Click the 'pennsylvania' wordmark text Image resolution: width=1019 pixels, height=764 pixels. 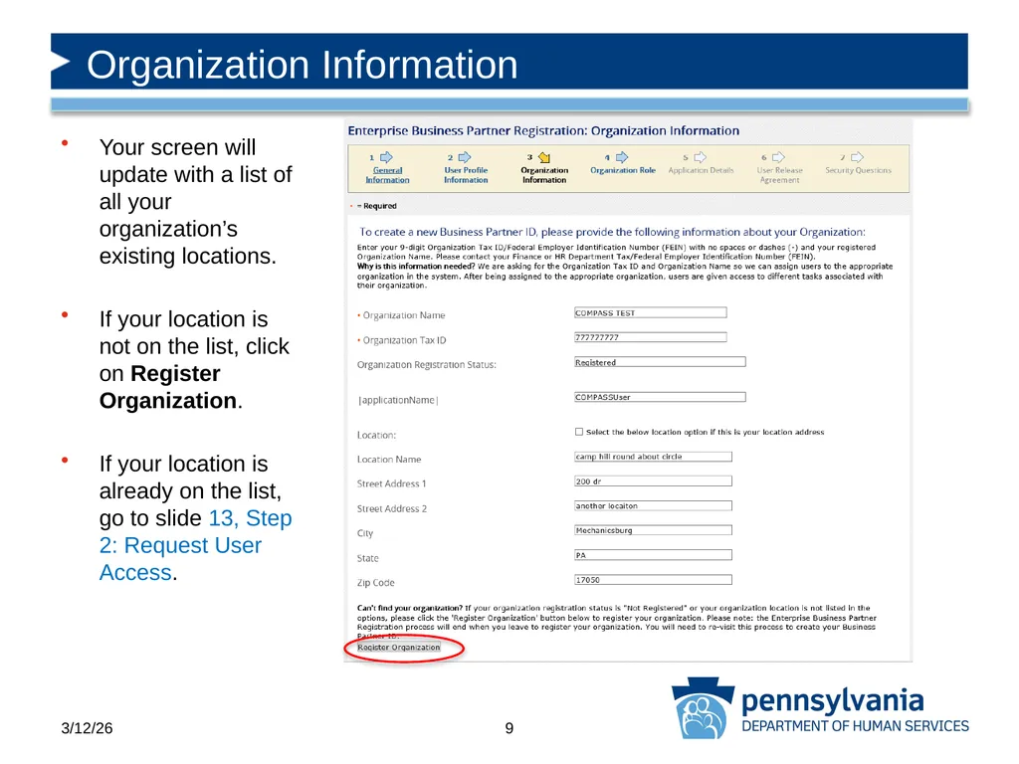pyautogui.click(x=833, y=700)
